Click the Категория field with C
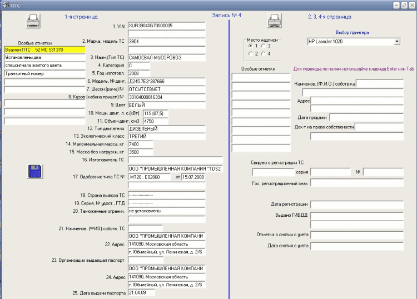The height and width of the screenshot is (299, 417). coord(139,66)
